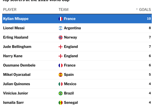Click the France flag icon beside Kylian Mbappe
Screen dimensions: 154x111
pyautogui.click(x=61, y=19)
